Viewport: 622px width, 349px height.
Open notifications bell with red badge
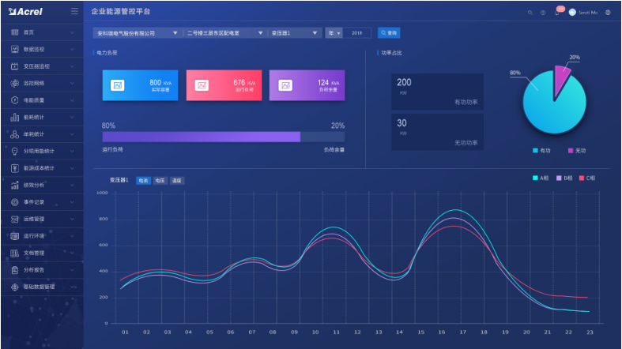(557, 13)
